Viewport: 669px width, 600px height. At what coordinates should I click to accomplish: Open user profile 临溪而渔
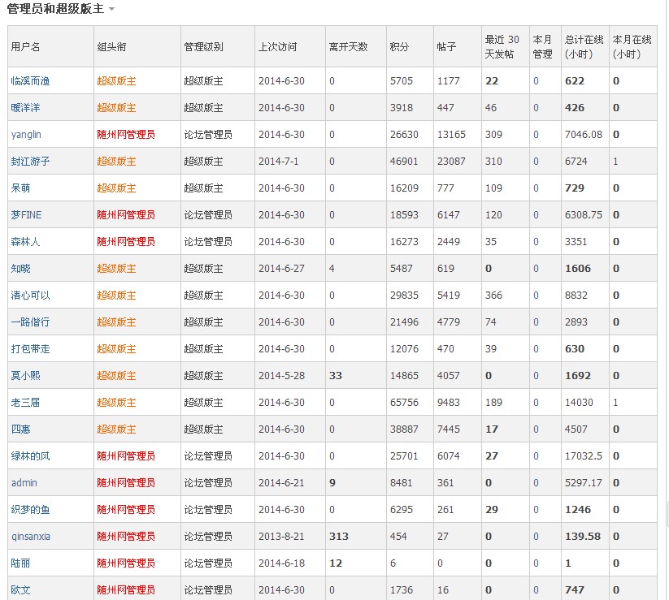pyautogui.click(x=30, y=81)
